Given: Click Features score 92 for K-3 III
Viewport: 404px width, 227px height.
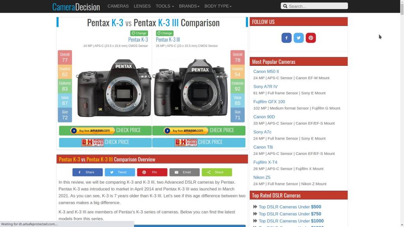Looking at the screenshot, I should click(x=237, y=86).
